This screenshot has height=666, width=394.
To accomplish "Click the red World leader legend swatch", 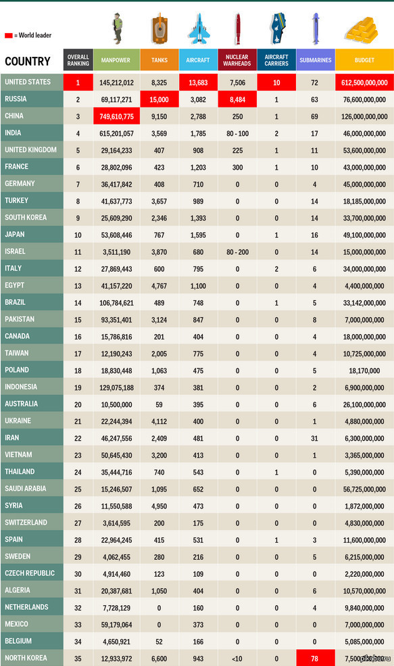I will coord(9,36).
